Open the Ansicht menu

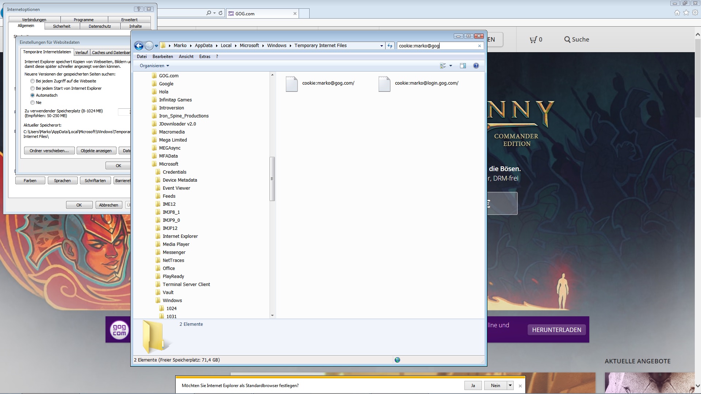[x=186, y=57]
